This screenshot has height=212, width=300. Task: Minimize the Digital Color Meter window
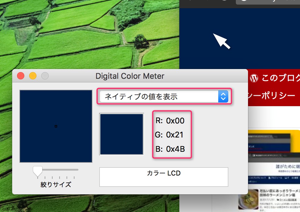pyautogui.click(x=33, y=76)
